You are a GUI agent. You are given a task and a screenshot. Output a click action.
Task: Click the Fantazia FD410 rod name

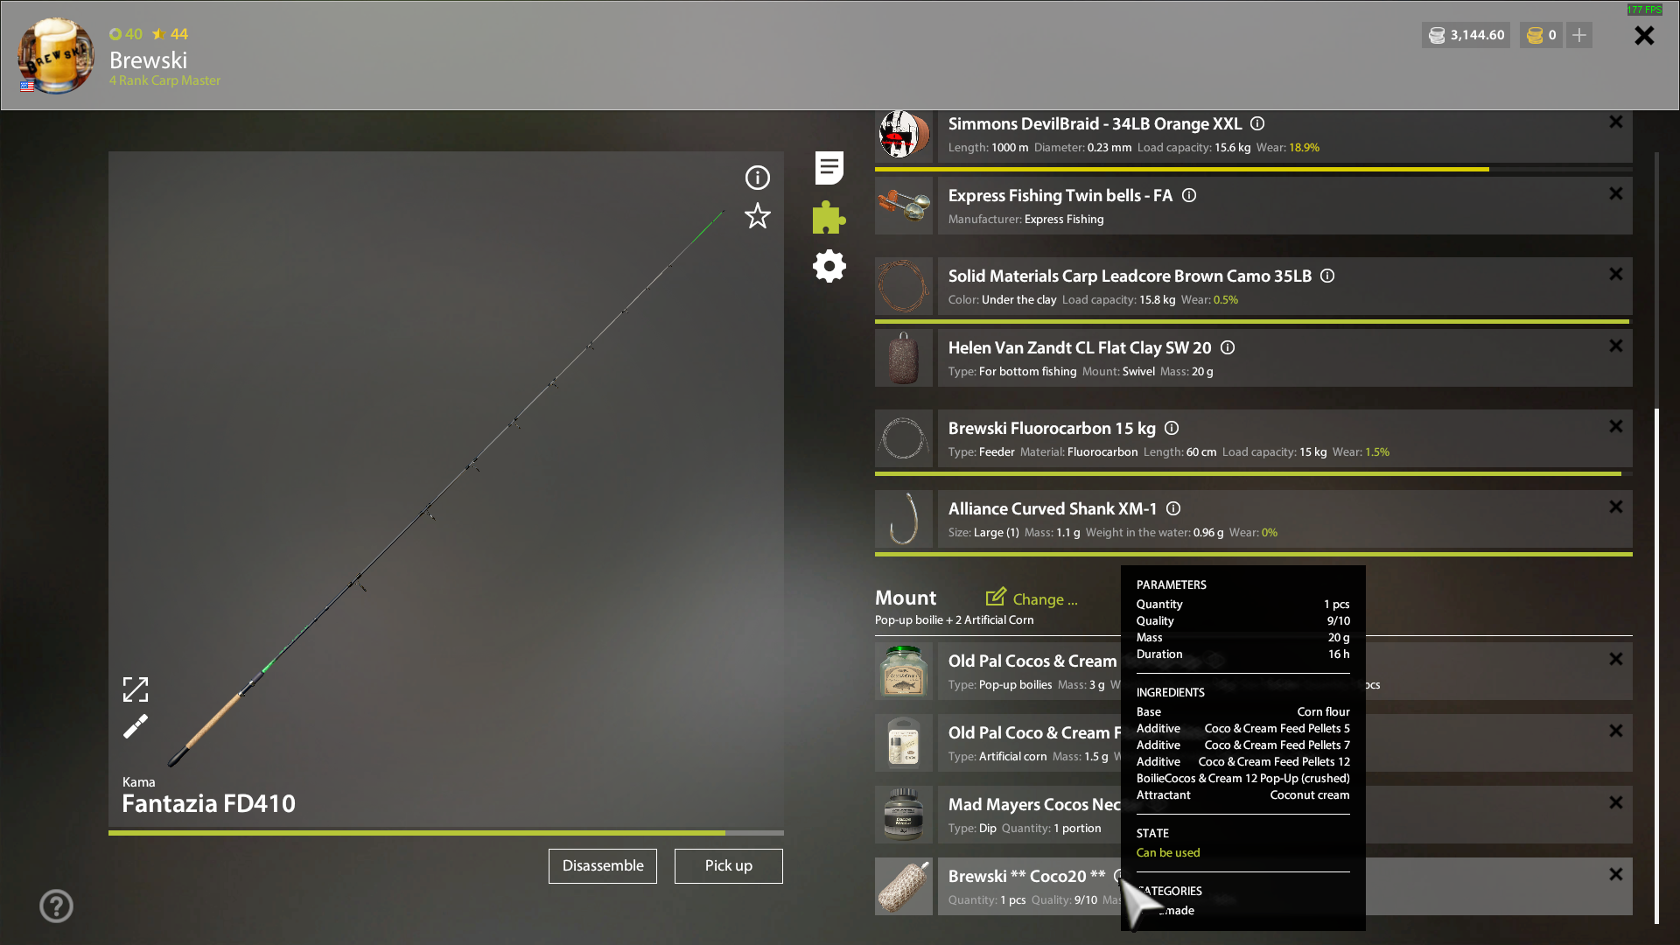(x=208, y=803)
